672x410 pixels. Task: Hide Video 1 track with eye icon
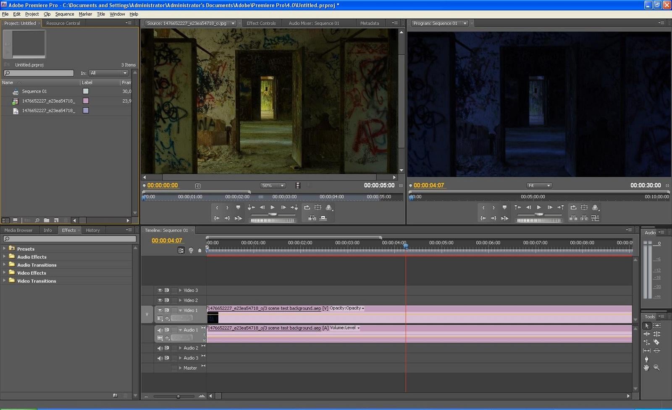pyautogui.click(x=160, y=310)
